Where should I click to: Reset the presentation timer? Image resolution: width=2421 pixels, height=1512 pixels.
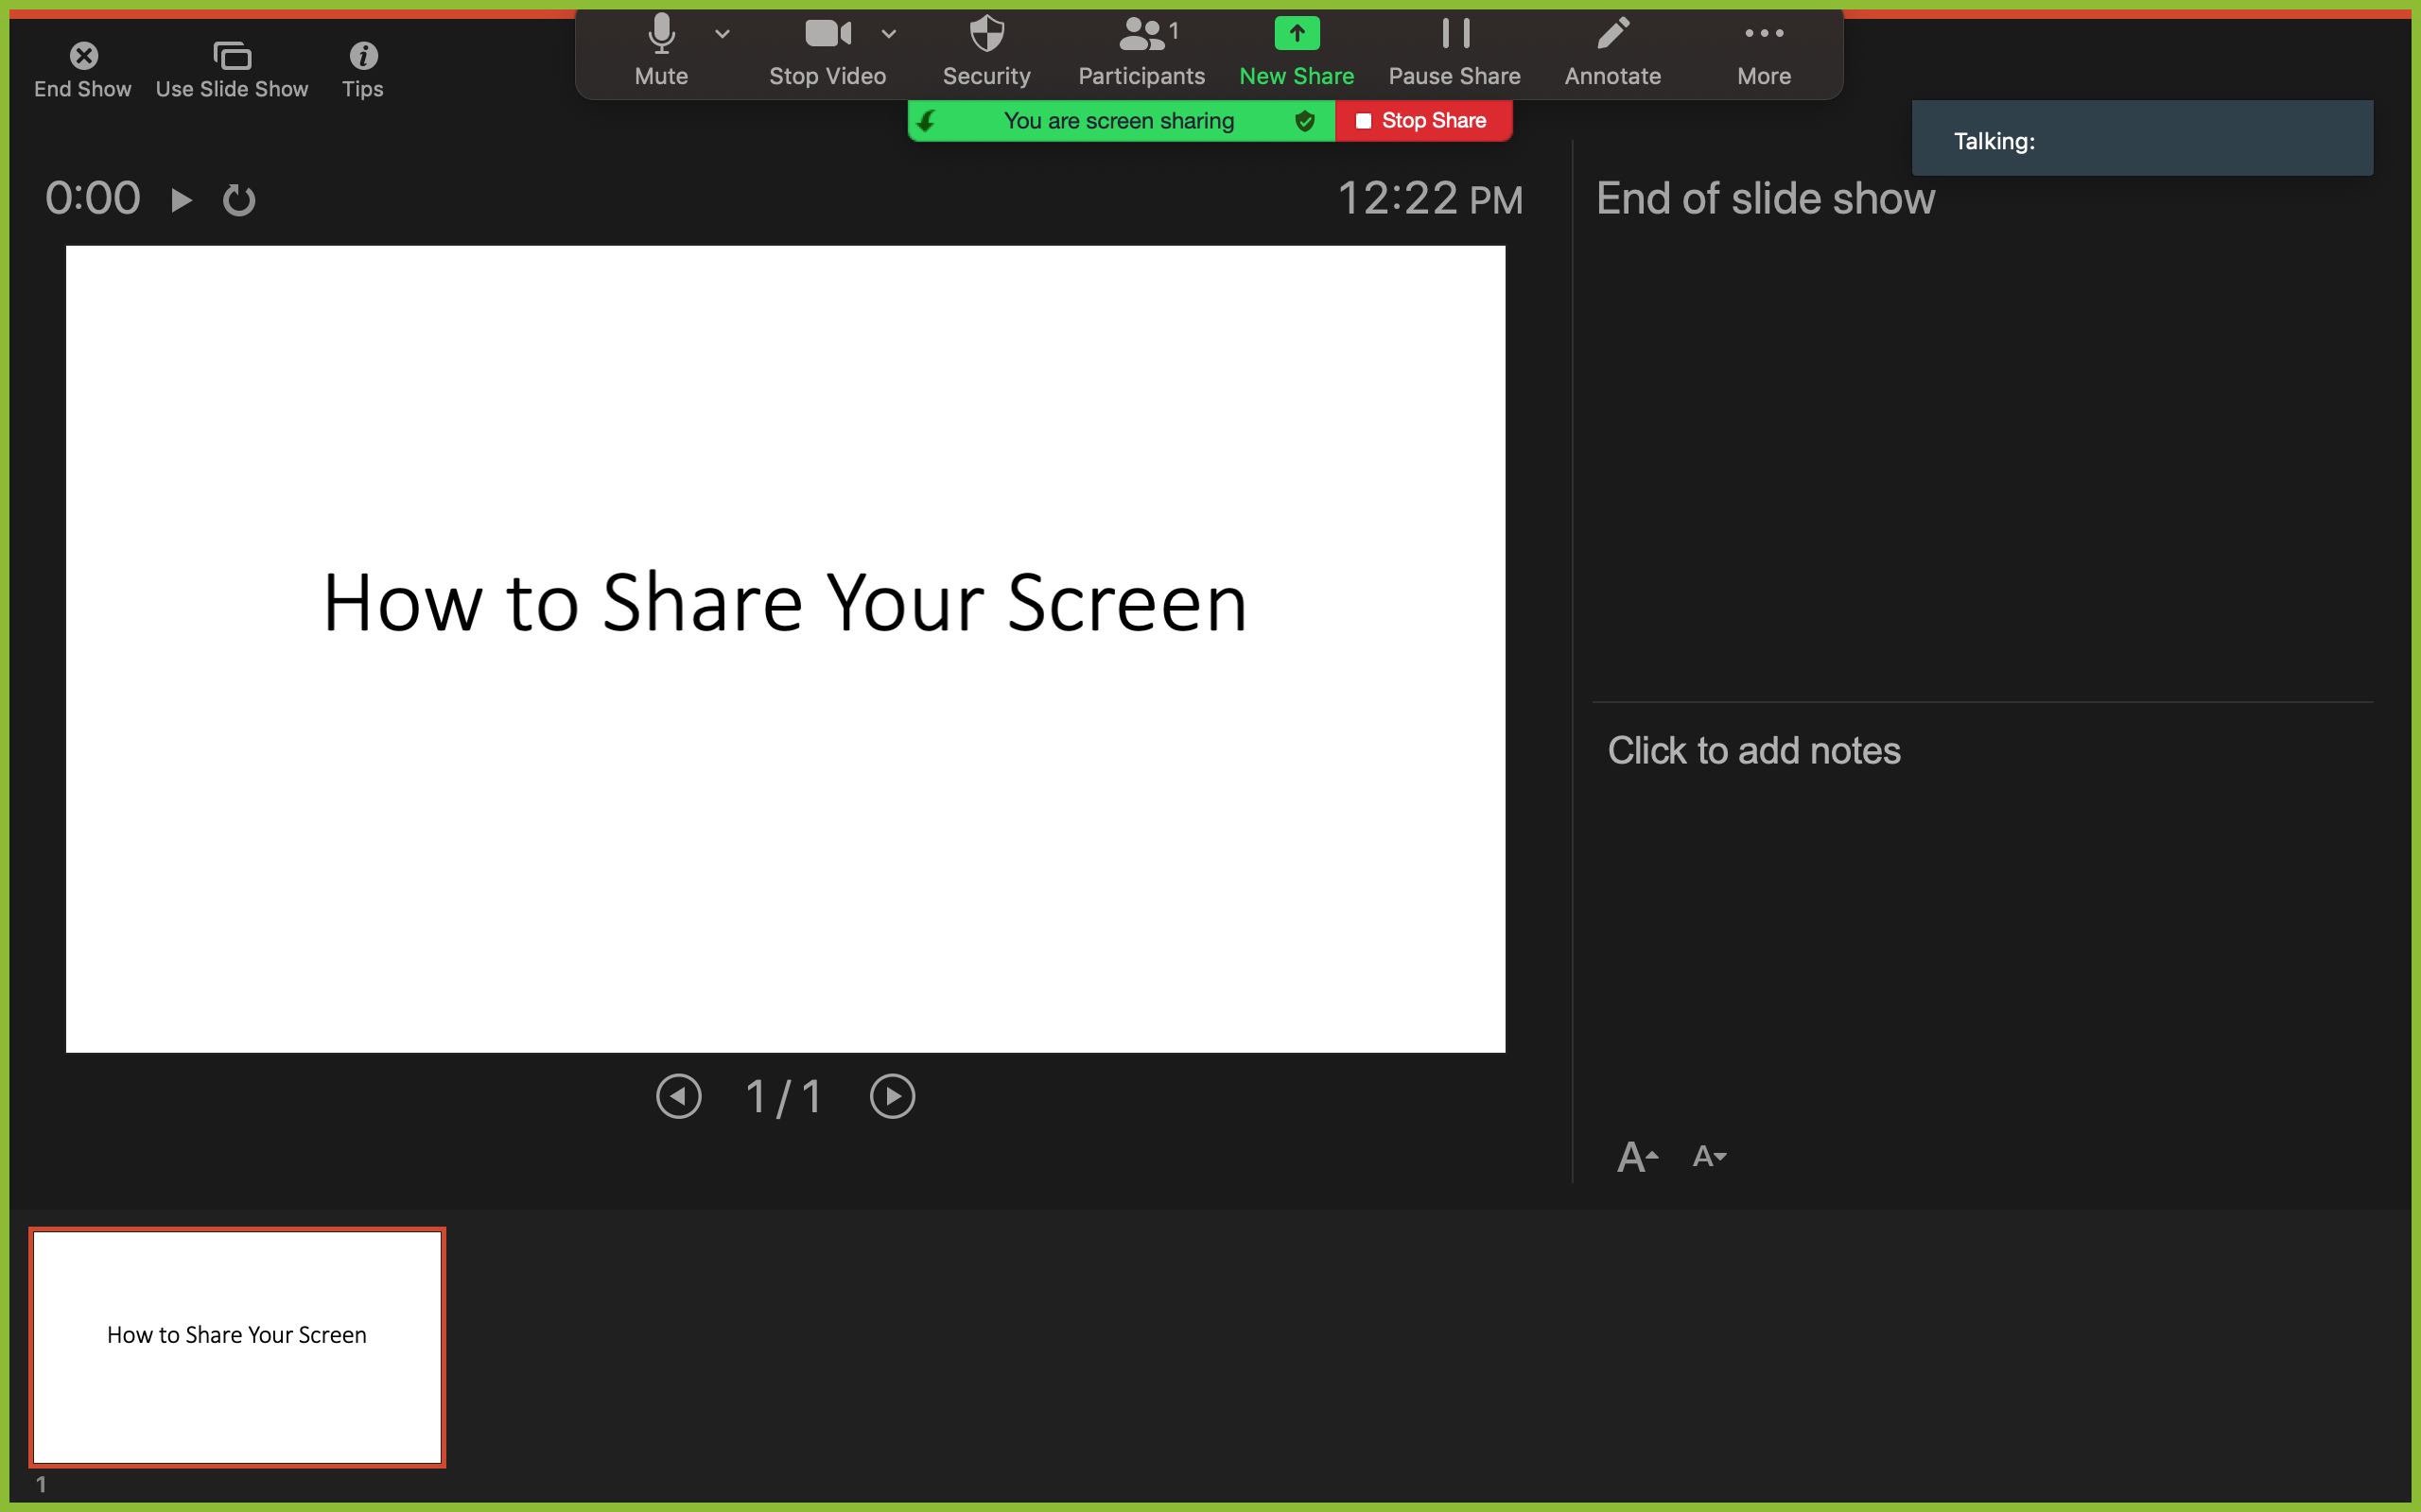(239, 200)
